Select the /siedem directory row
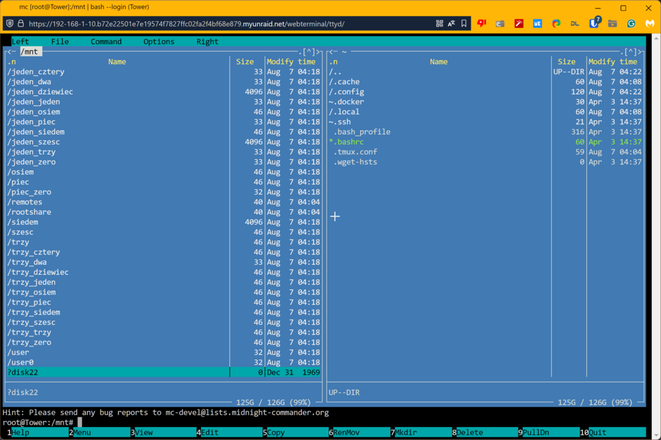 pyautogui.click(x=163, y=222)
